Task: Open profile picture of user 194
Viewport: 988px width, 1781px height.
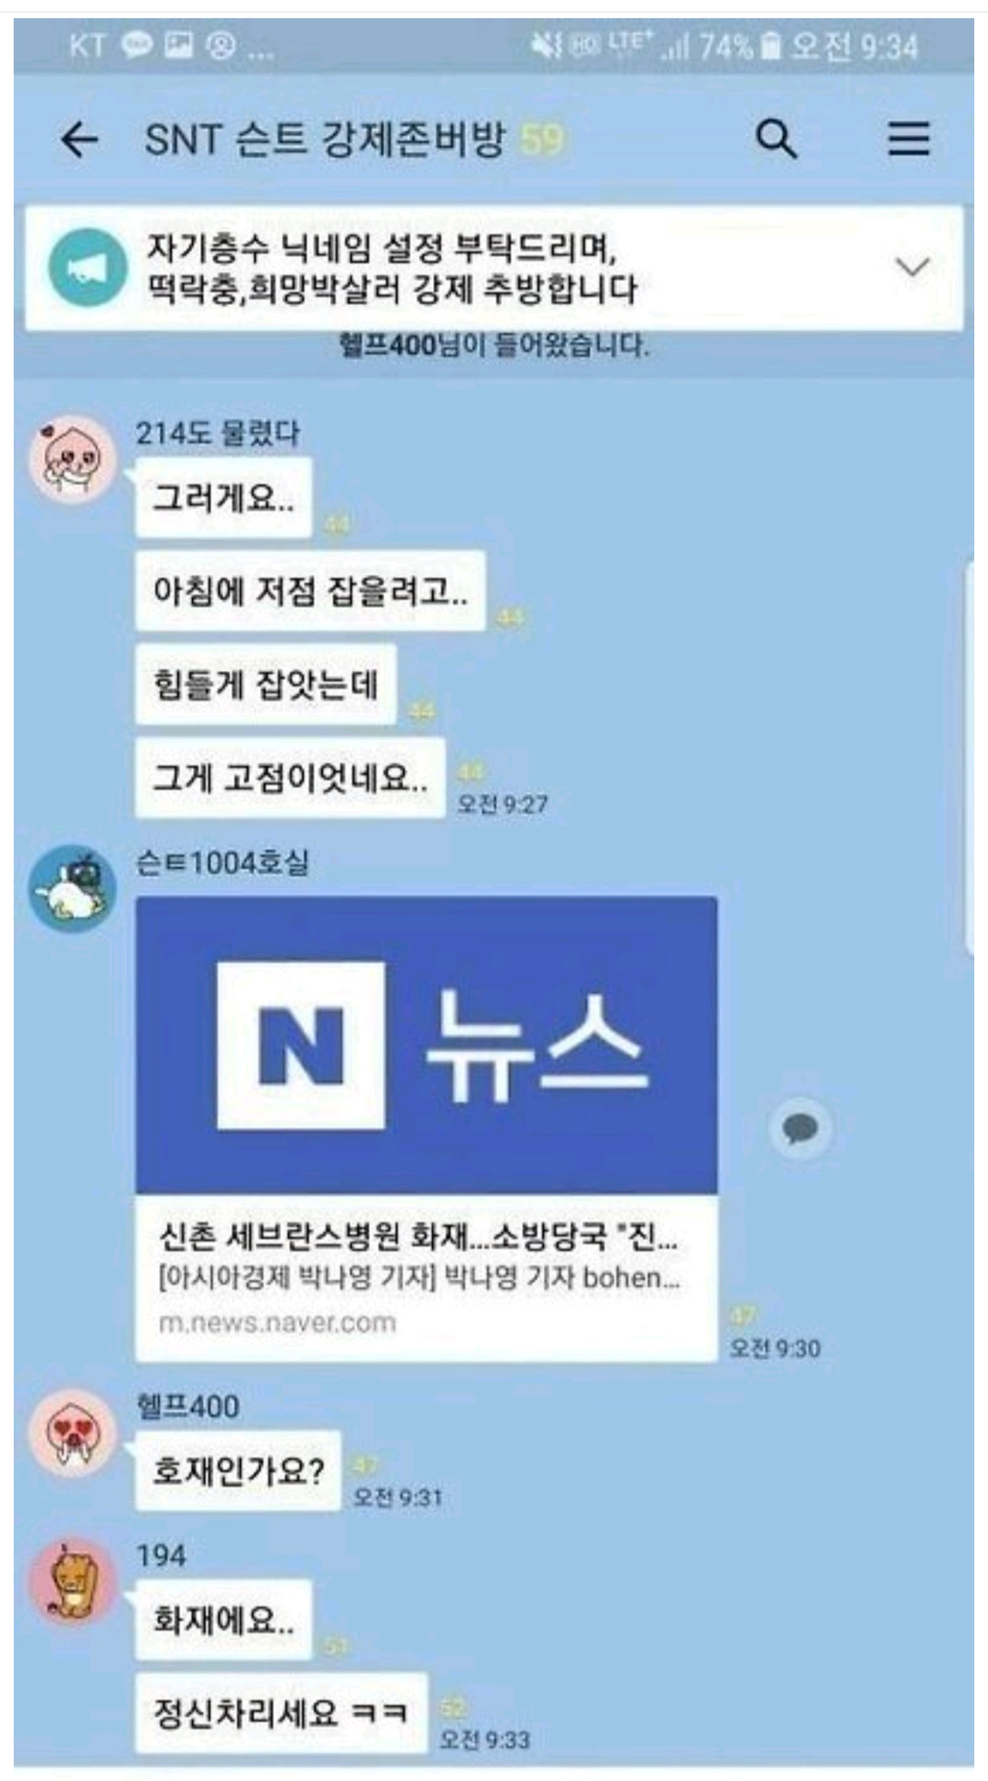Action: point(72,1580)
